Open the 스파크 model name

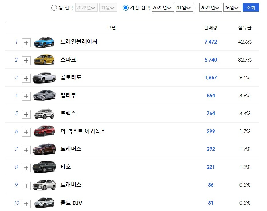(68, 60)
